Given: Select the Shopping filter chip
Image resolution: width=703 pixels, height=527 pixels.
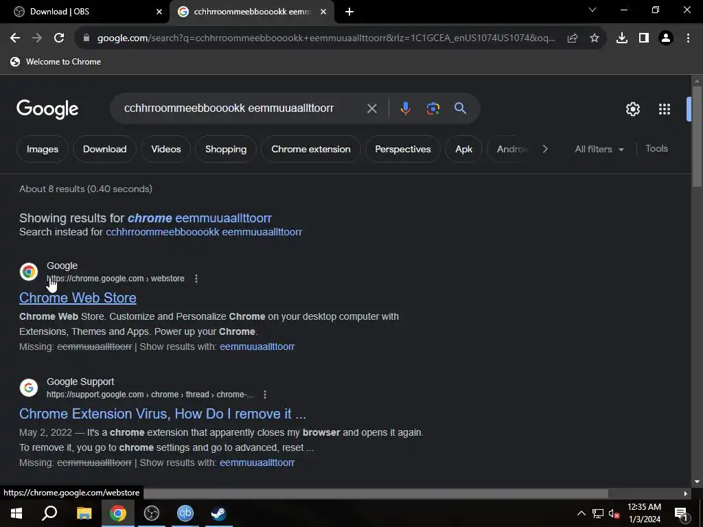Looking at the screenshot, I should tap(226, 149).
